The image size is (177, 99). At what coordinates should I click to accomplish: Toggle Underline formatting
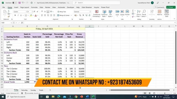[x=21, y=15]
